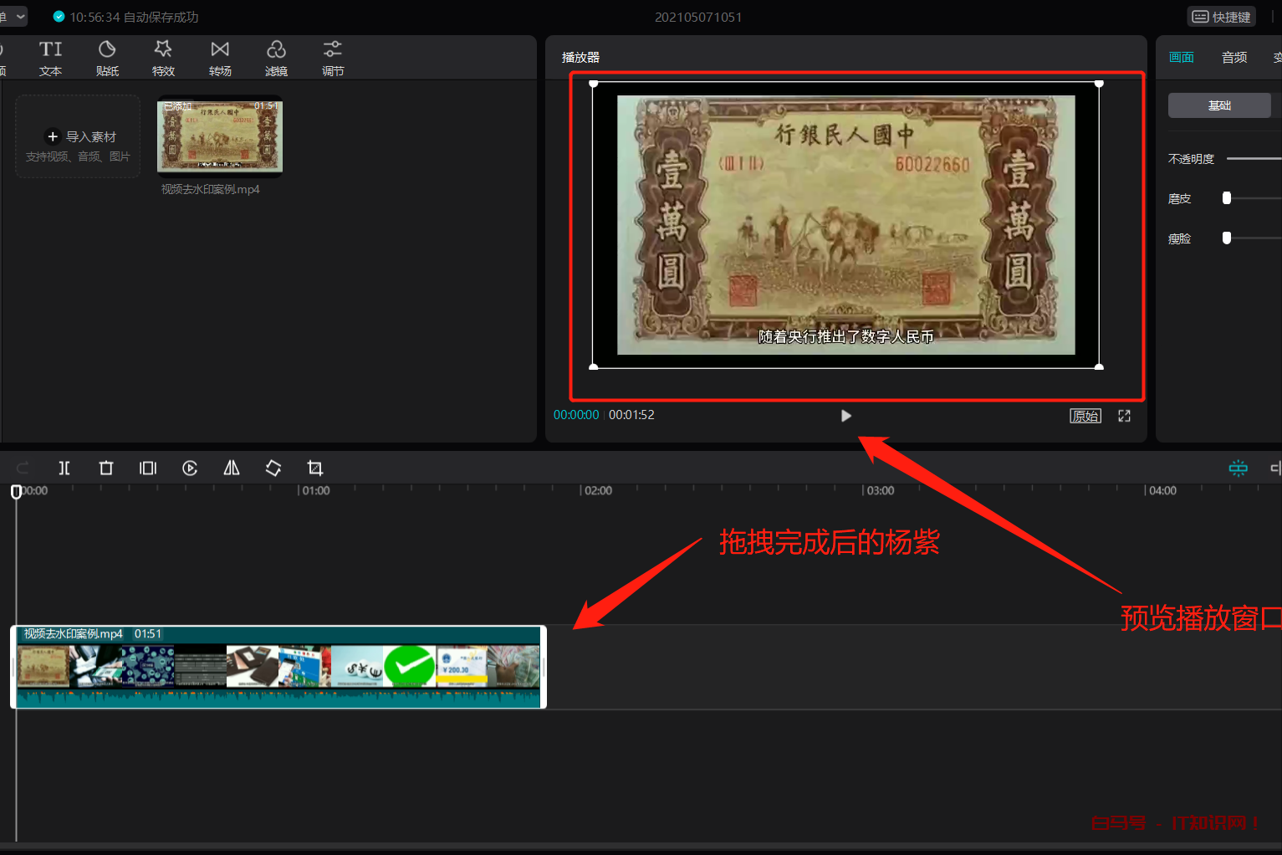Image resolution: width=1282 pixels, height=855 pixels.
Task: Open the 快捷键 shortcuts button
Action: 1222,17
